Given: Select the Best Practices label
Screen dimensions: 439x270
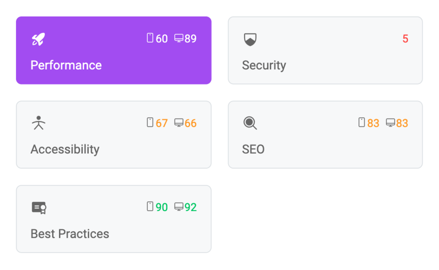Looking at the screenshot, I should (70, 234).
